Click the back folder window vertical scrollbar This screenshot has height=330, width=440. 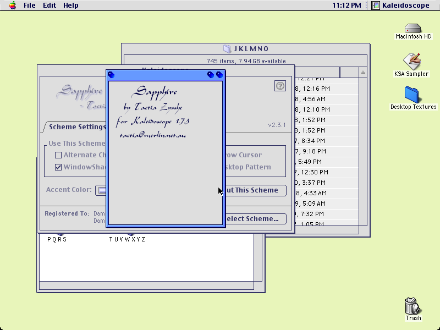[x=258, y=257]
